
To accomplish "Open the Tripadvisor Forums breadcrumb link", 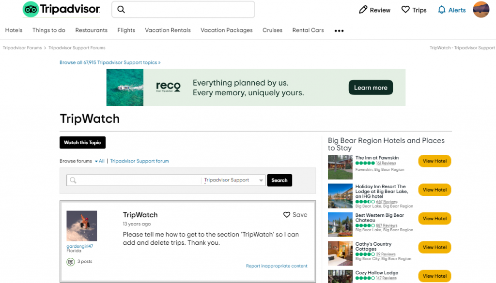I will pos(22,48).
